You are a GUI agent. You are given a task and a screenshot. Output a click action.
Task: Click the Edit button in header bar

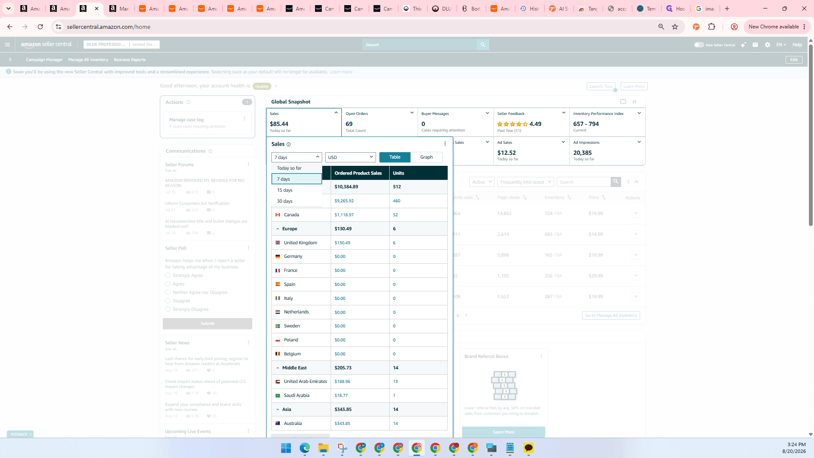(x=794, y=60)
